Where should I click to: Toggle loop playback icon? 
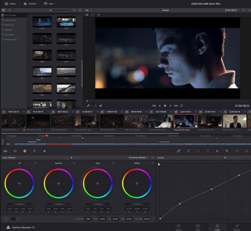click(181, 106)
